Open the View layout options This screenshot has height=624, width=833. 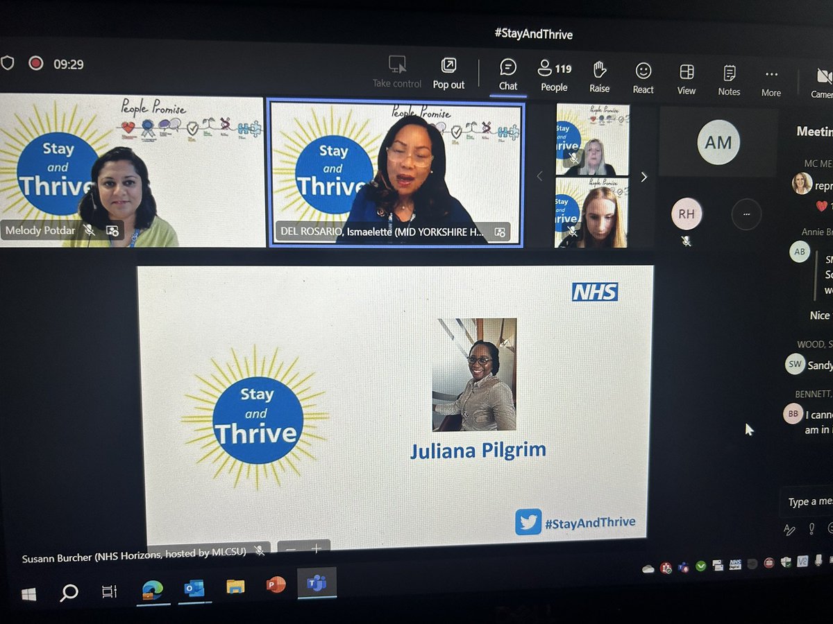[687, 79]
